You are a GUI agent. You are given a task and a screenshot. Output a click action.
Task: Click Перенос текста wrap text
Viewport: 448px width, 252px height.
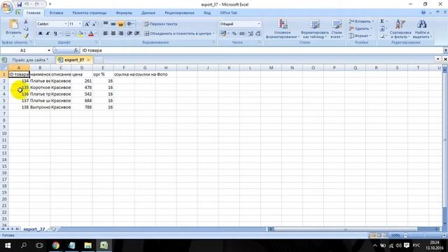(x=160, y=24)
